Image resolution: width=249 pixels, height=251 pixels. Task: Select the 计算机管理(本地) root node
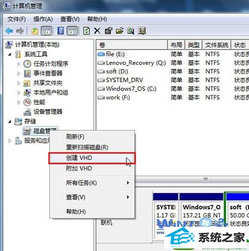click(37, 45)
